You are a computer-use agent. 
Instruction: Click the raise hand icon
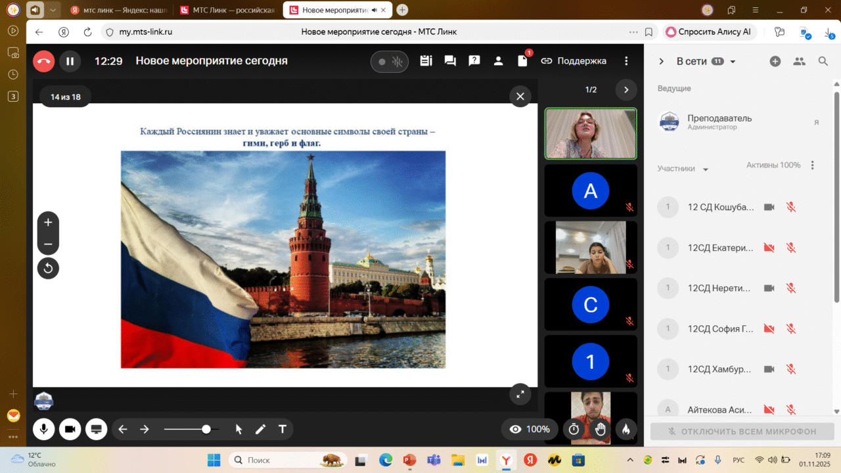[600, 430]
